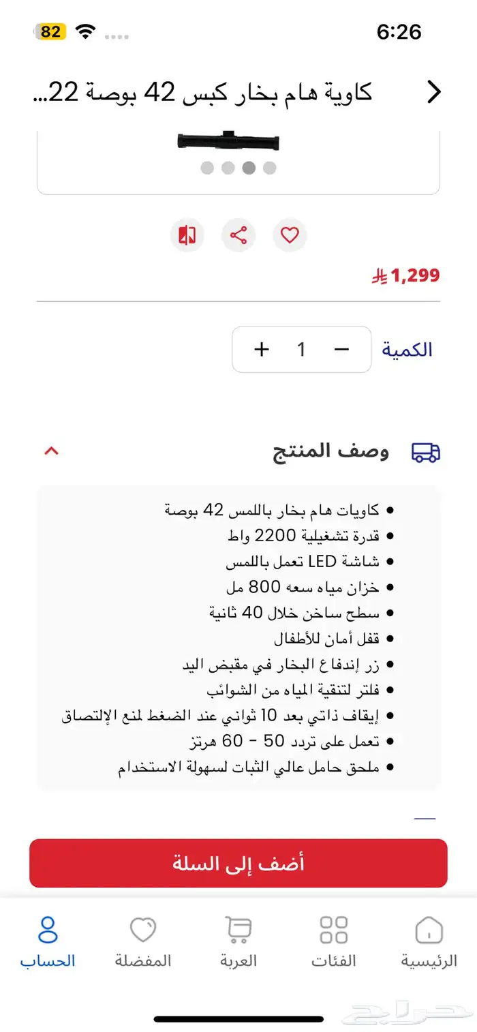Tap the price 1,299 label
Image resolution: width=477 pixels, height=1032 pixels.
(409, 275)
